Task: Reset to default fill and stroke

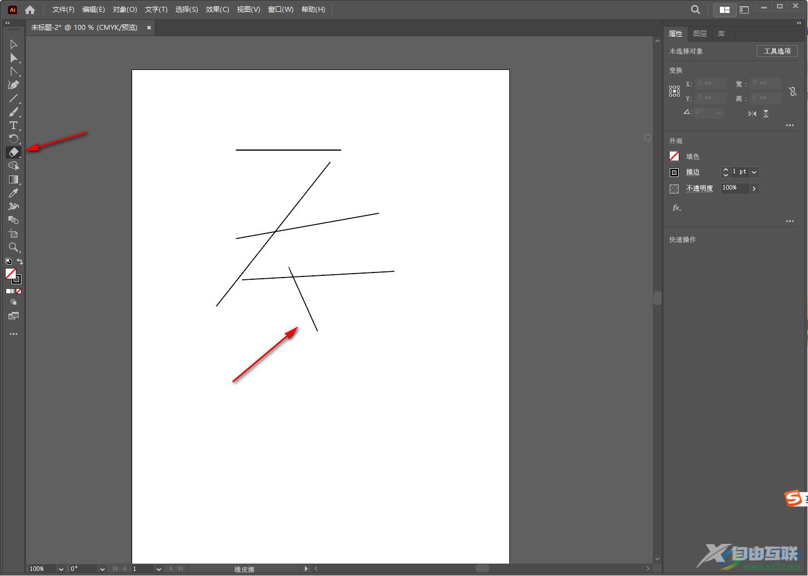Action: (x=8, y=261)
